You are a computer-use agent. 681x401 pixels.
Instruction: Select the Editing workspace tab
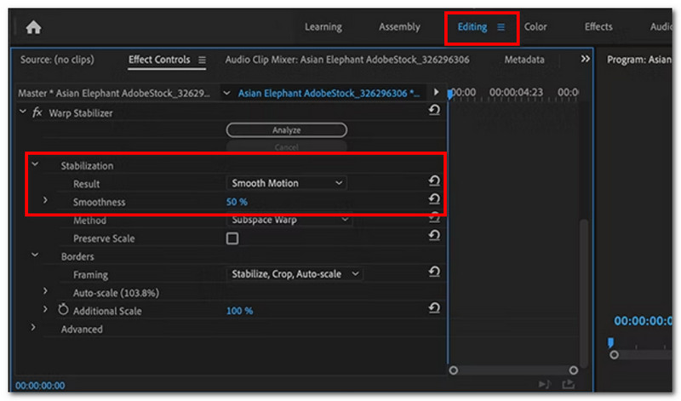(x=472, y=27)
